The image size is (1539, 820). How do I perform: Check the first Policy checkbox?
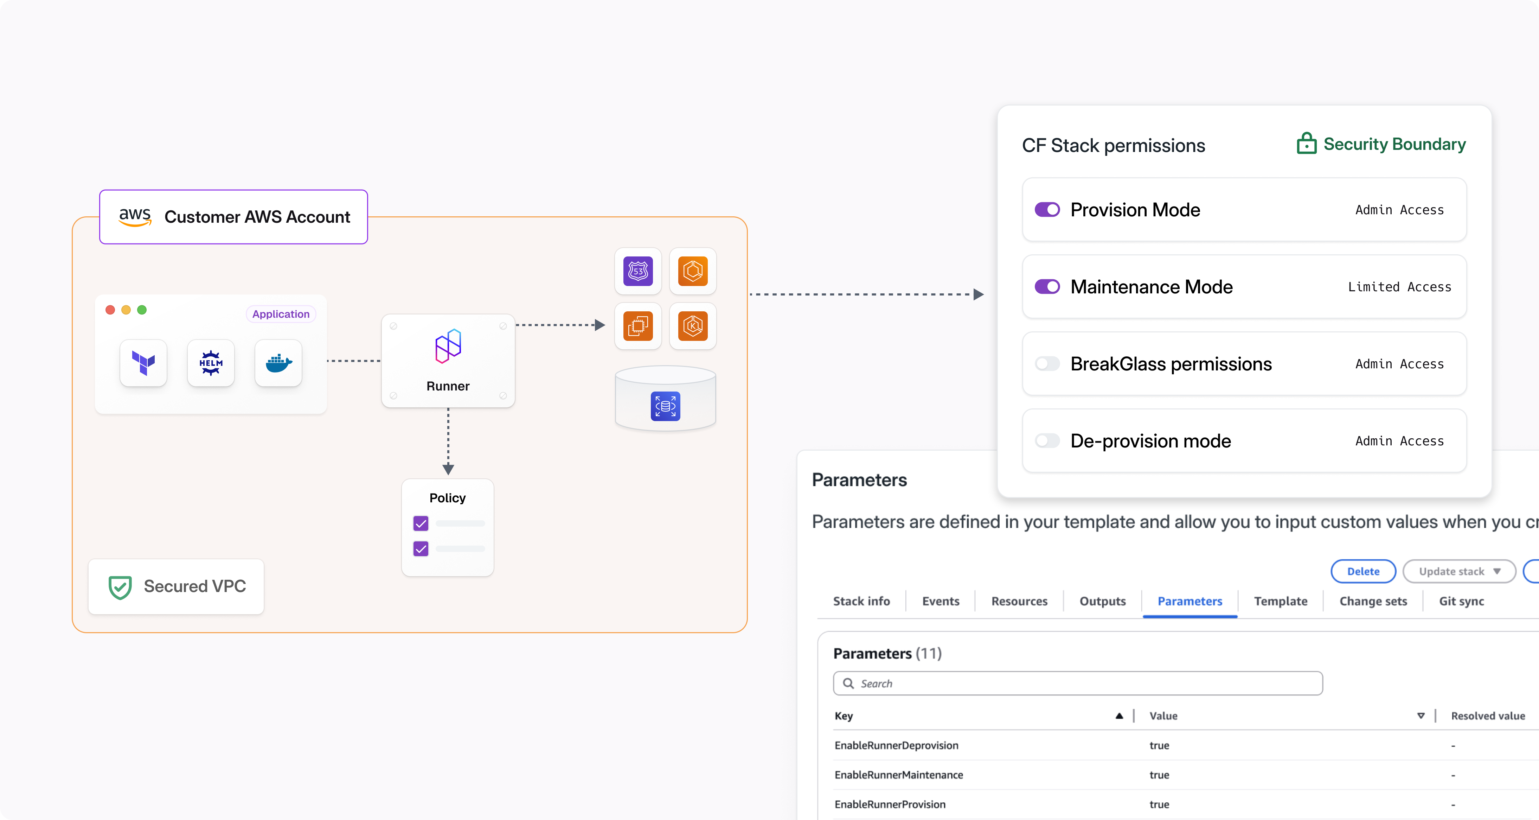[421, 523]
